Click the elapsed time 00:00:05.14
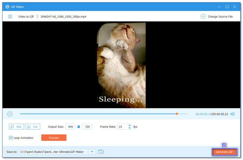This screenshot has width=243, height=160. click(x=203, y=114)
